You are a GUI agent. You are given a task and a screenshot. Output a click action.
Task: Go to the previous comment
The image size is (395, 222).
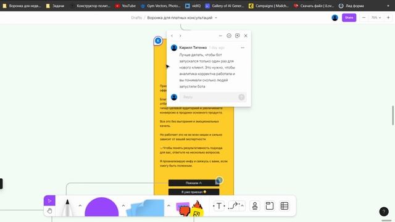[x=172, y=36]
